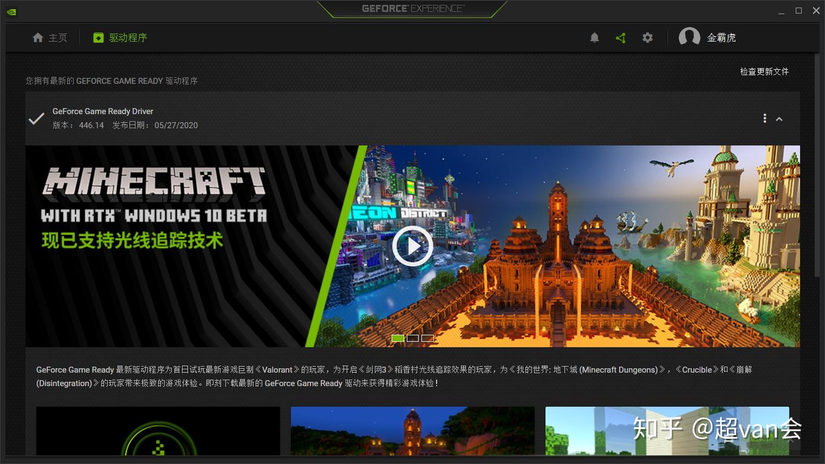The width and height of the screenshot is (825, 464).
Task: Select the first banner slide indicator
Action: point(398,338)
